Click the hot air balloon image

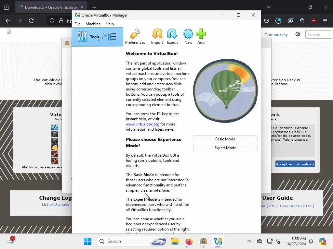pyautogui.click(x=225, y=91)
